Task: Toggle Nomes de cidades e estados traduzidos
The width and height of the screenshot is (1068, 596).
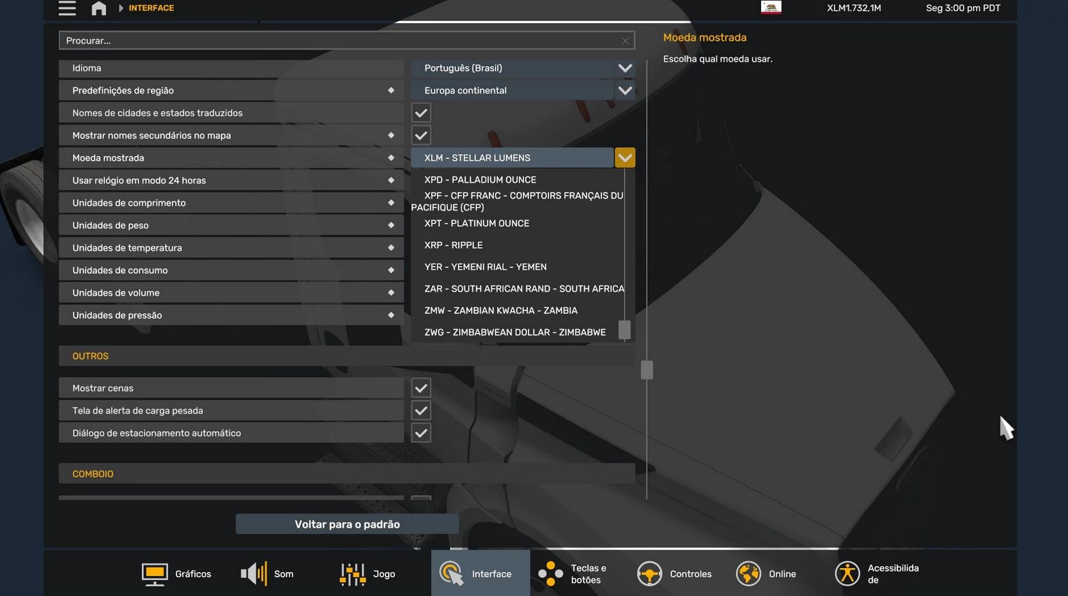Action: point(421,113)
